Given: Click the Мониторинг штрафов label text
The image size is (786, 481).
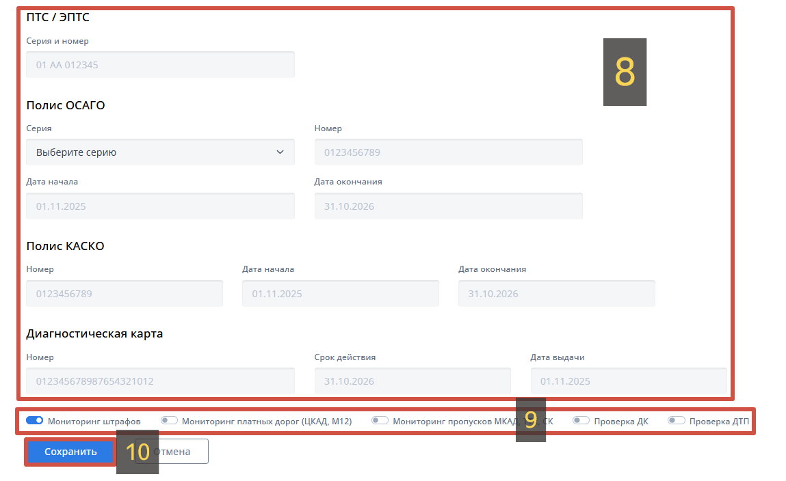Looking at the screenshot, I should 94,422.
